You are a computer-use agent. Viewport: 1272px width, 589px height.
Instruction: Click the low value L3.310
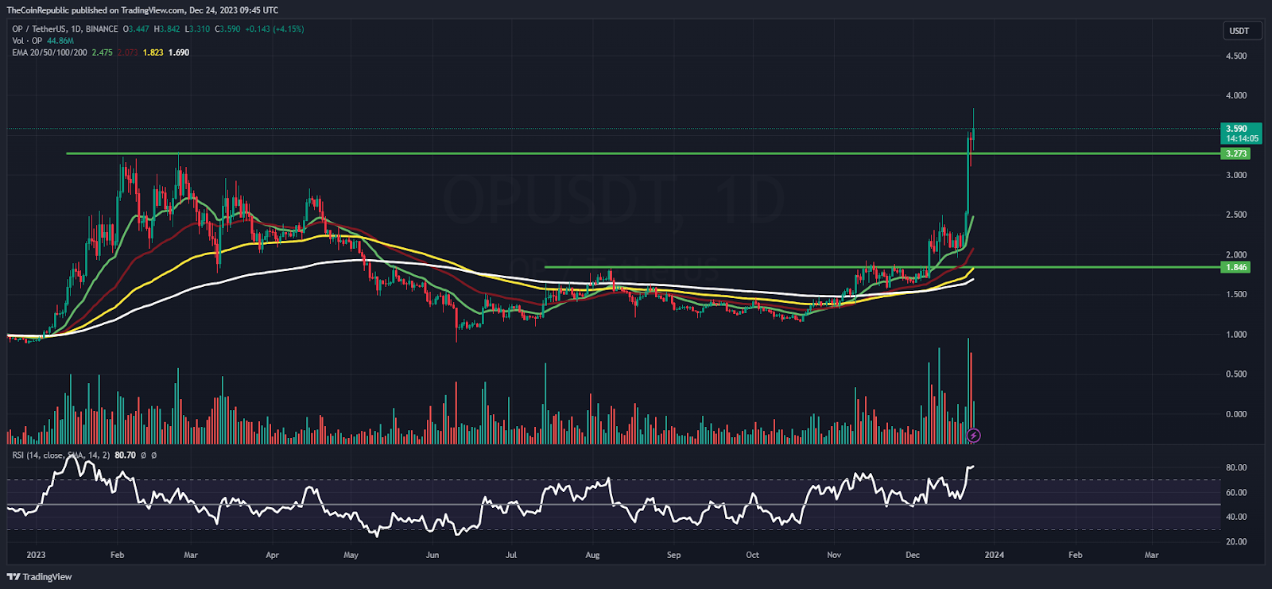198,29
